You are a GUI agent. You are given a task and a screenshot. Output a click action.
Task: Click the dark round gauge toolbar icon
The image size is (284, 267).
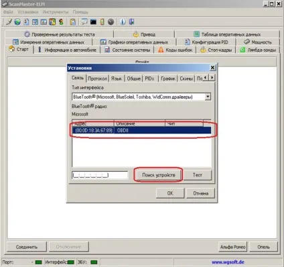(111, 22)
